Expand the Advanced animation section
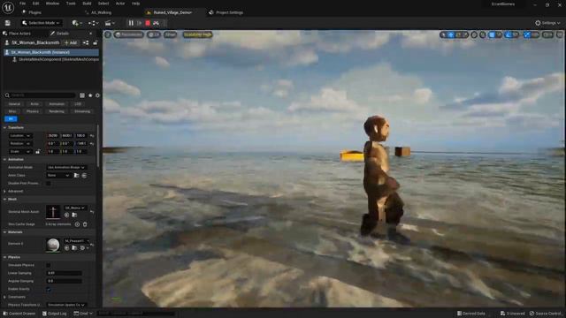This screenshot has height=318, width=566. tap(4, 192)
